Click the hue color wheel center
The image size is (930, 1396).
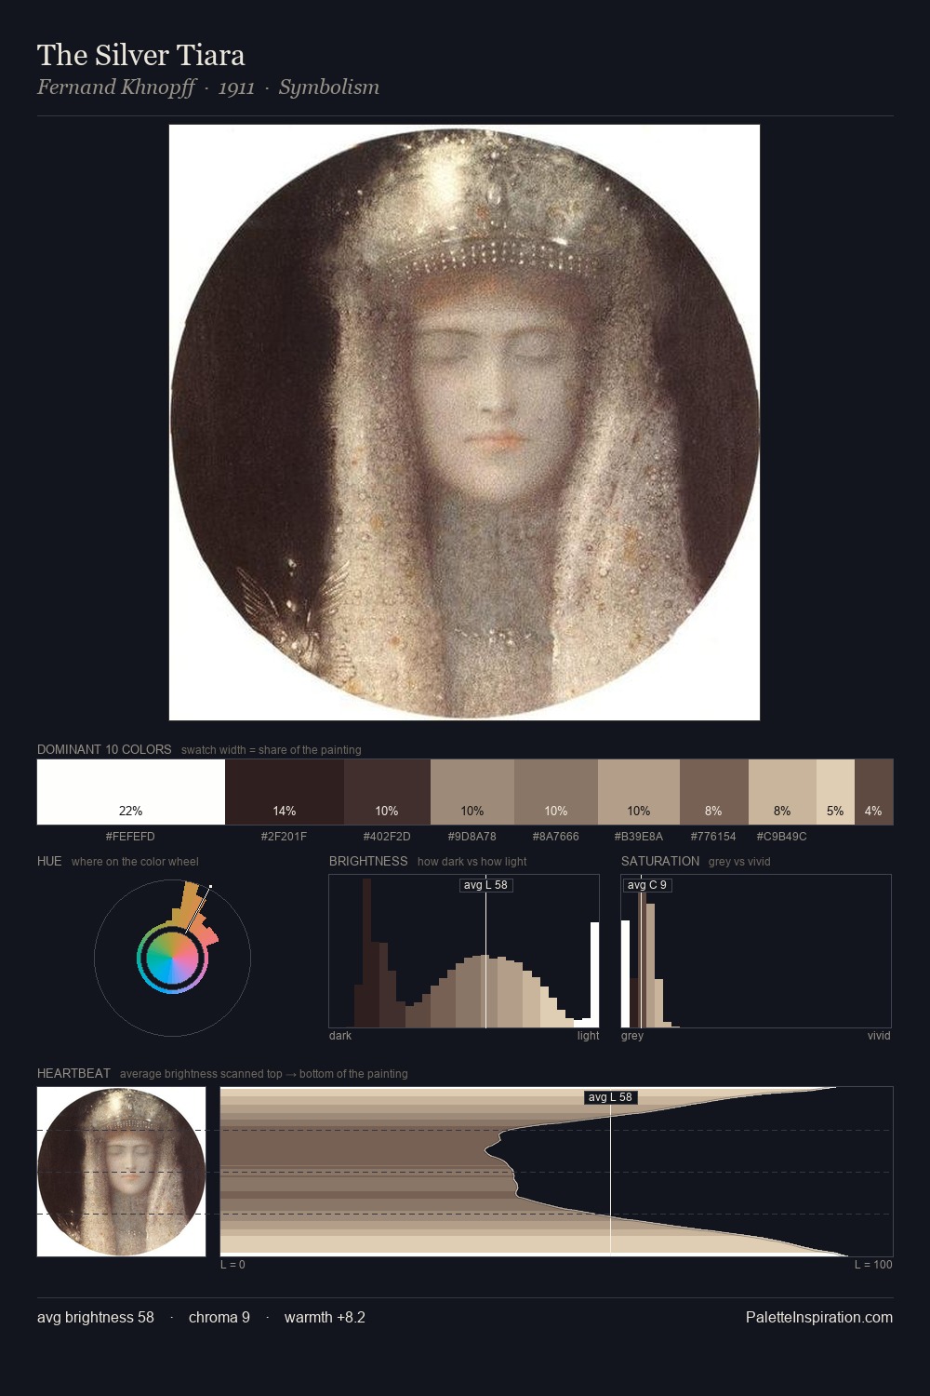pyautogui.click(x=172, y=958)
